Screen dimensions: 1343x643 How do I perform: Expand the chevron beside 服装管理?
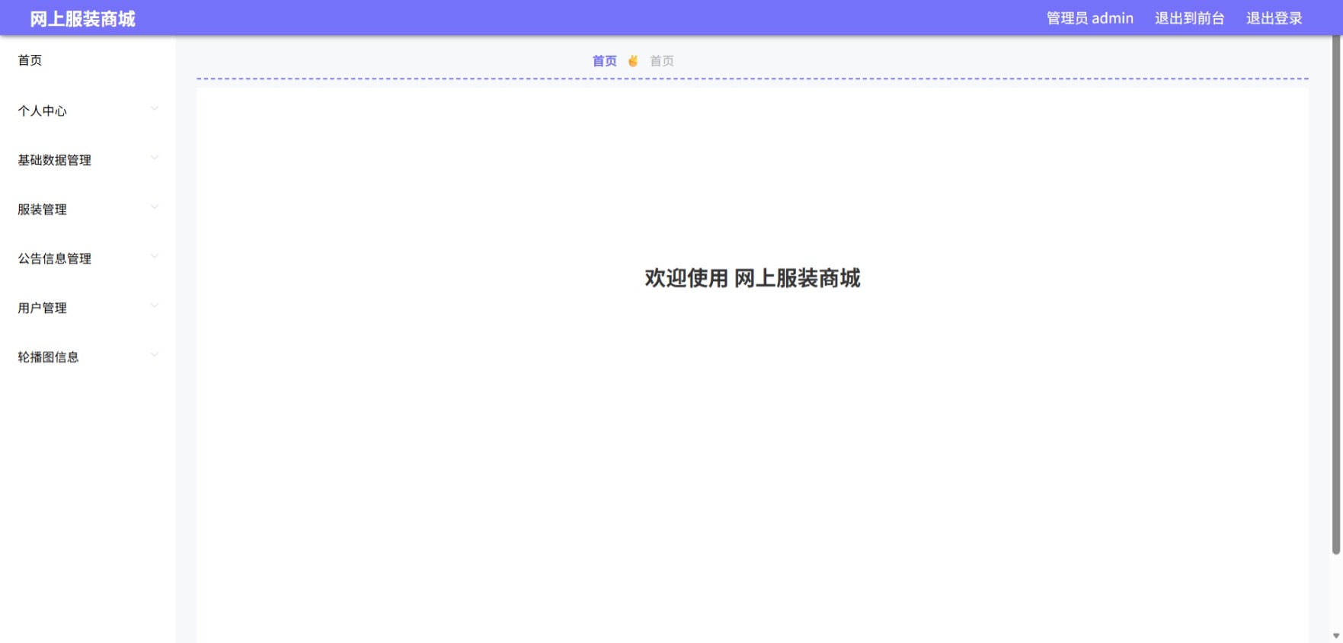pos(155,206)
